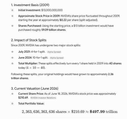This screenshot has height=119, width=127.
Task: Click the bullet marker before June 2024
Action: point(12,58)
